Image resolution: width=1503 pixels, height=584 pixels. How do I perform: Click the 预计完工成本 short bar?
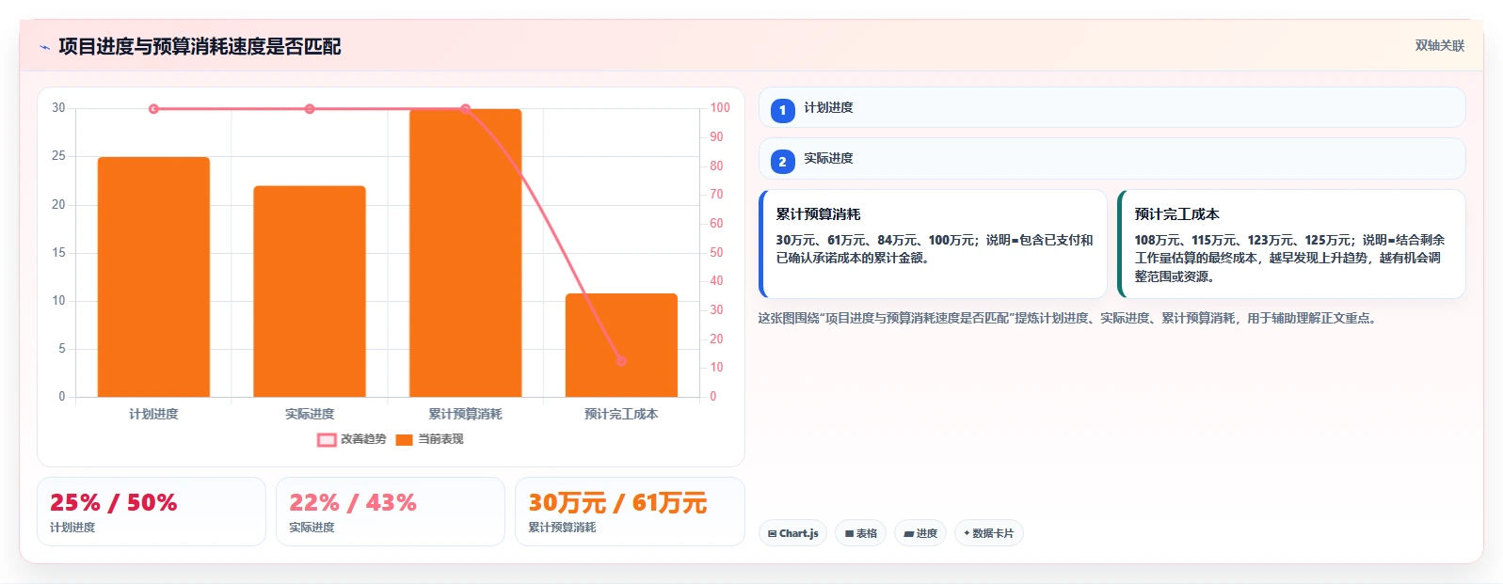(x=621, y=345)
